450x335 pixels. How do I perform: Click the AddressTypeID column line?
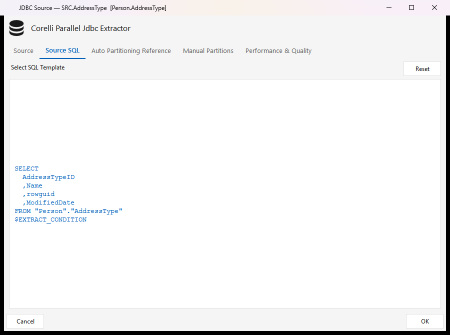click(x=48, y=177)
